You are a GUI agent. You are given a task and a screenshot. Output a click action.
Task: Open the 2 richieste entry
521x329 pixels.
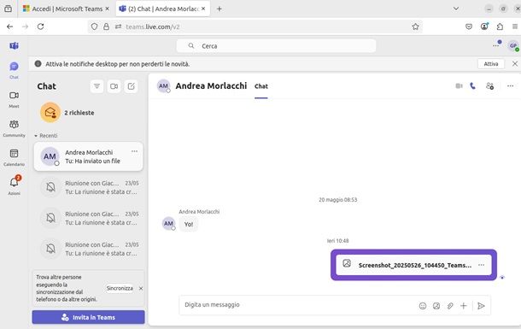click(x=88, y=113)
